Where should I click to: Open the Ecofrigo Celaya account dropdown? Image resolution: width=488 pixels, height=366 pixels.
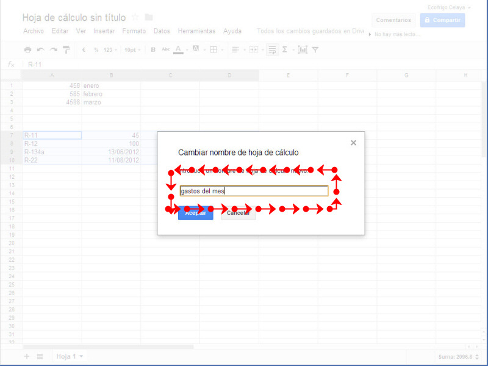pyautogui.click(x=449, y=7)
